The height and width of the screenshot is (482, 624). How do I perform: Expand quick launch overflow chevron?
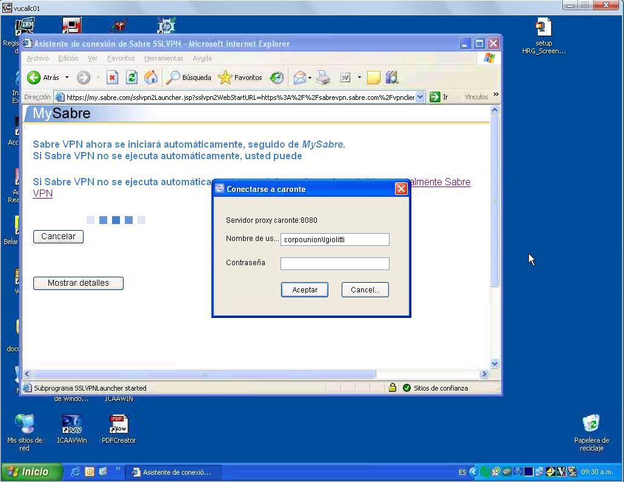(118, 469)
